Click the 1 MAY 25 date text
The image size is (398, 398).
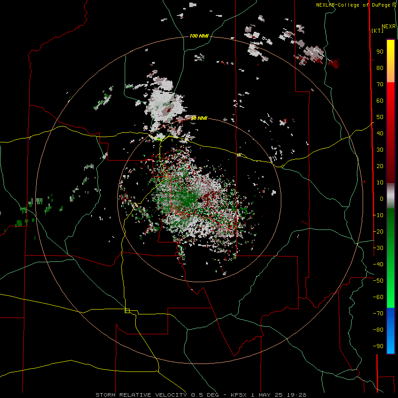[267, 395]
